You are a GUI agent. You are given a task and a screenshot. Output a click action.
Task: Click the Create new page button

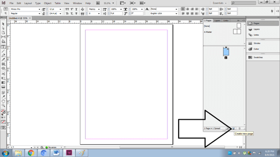click(233, 128)
